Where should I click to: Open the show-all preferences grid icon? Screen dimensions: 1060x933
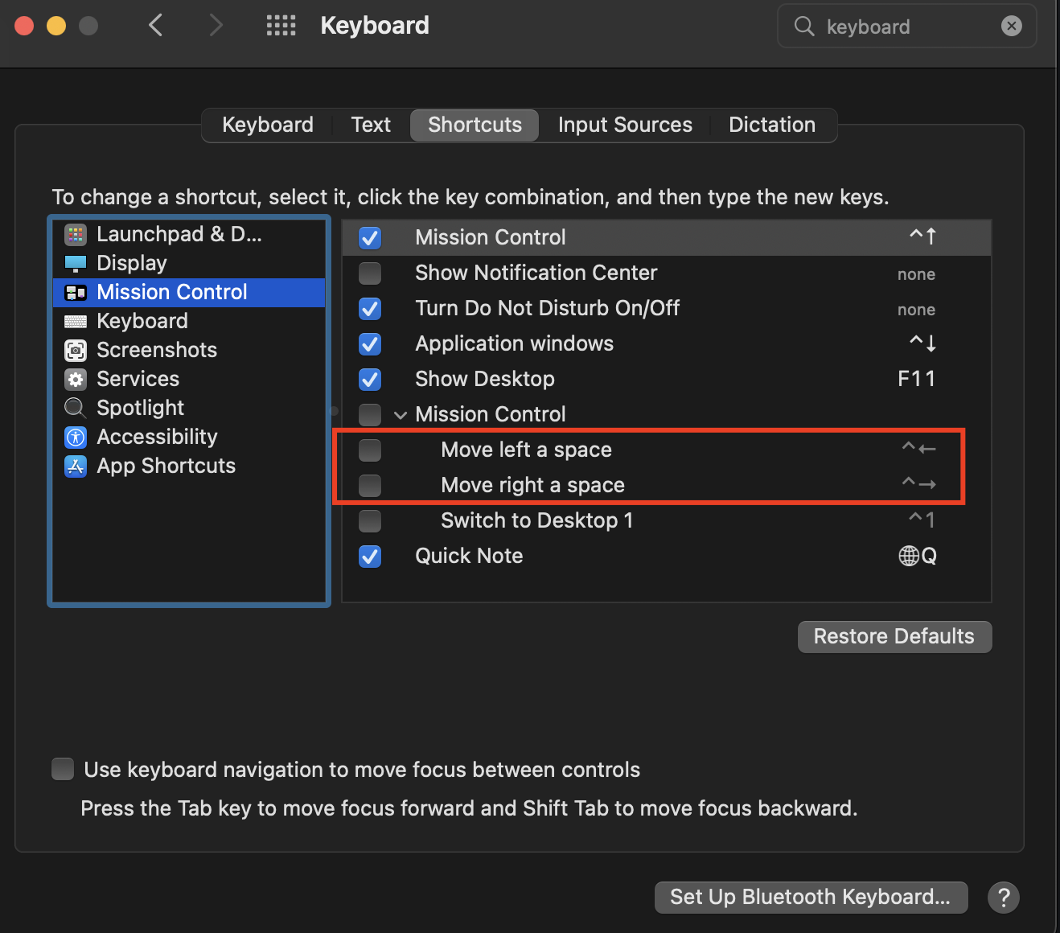point(281,26)
